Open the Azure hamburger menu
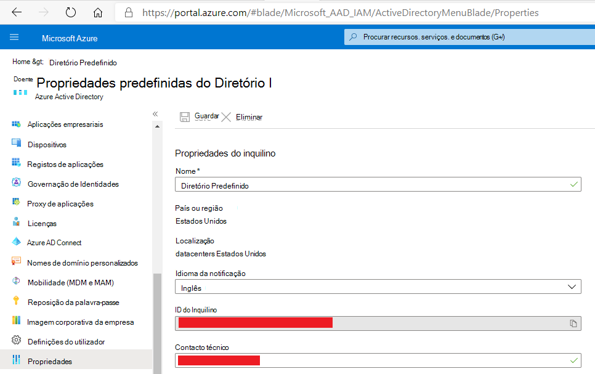Viewport: 595px width, 374px height. coord(14,37)
